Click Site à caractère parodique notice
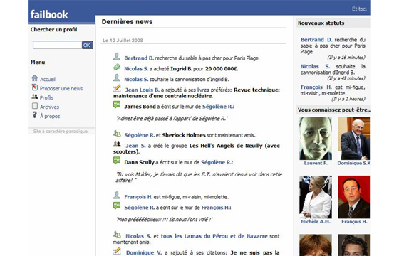This screenshot has width=399, height=256. click(x=61, y=132)
